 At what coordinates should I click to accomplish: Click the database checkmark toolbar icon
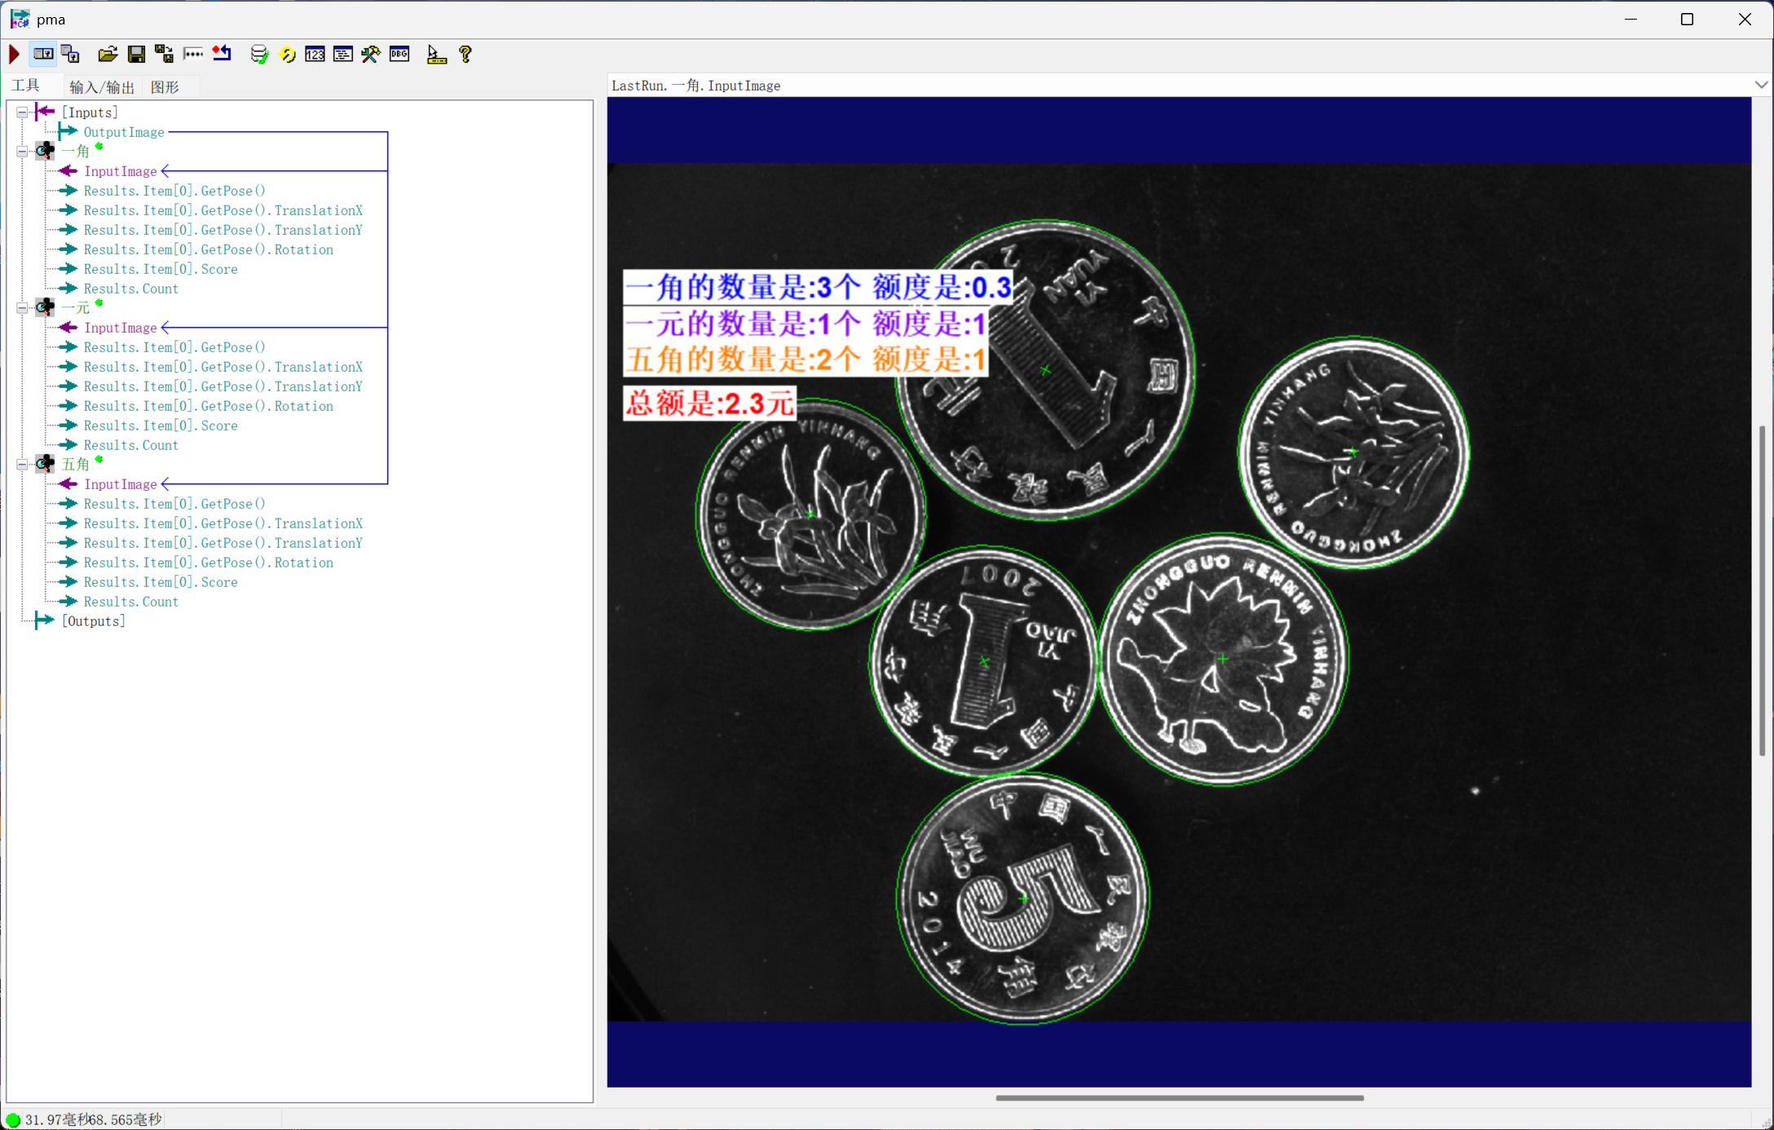[x=258, y=55]
